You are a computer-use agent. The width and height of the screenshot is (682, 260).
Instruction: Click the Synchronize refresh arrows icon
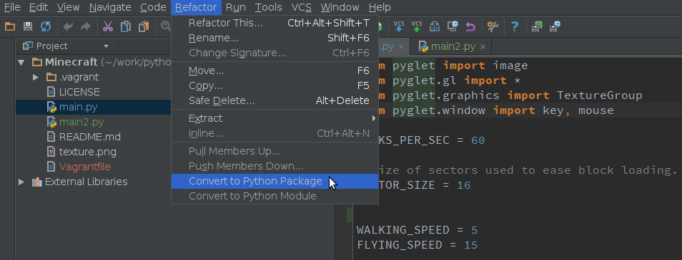pos(46,27)
